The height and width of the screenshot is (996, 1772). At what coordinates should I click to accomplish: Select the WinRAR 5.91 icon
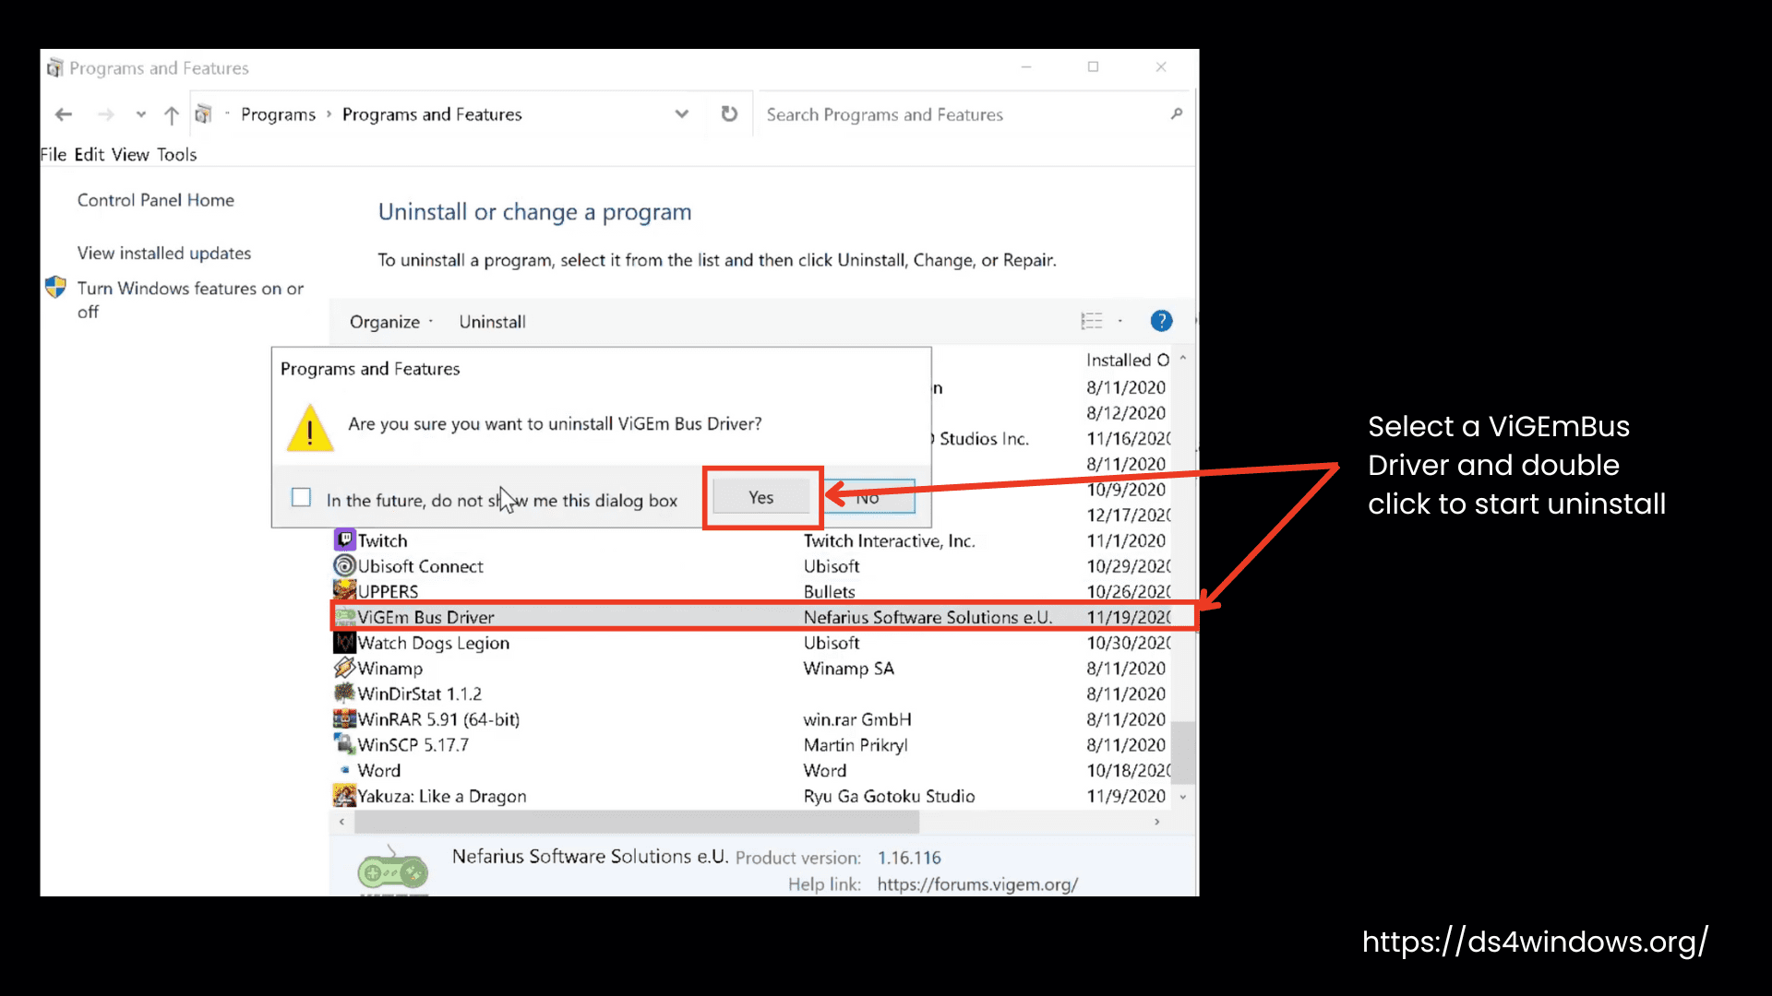click(x=344, y=718)
